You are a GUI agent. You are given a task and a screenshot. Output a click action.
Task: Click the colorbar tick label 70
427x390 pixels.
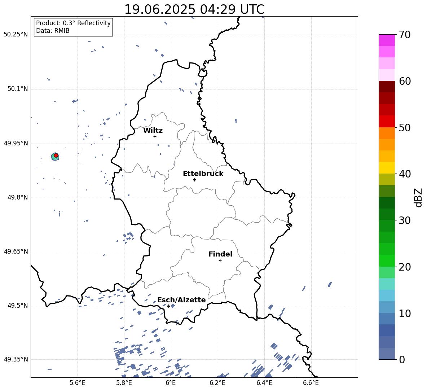click(x=405, y=35)
